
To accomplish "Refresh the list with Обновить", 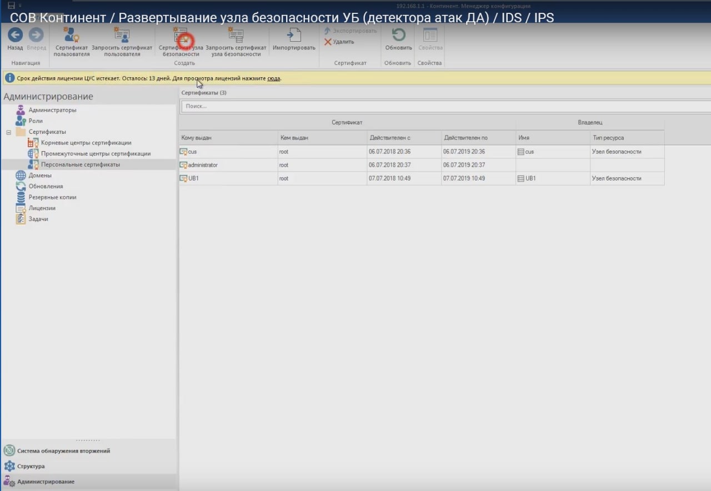I will coord(398,39).
